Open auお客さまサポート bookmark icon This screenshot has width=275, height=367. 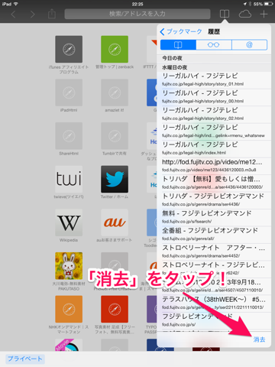[x=115, y=222]
